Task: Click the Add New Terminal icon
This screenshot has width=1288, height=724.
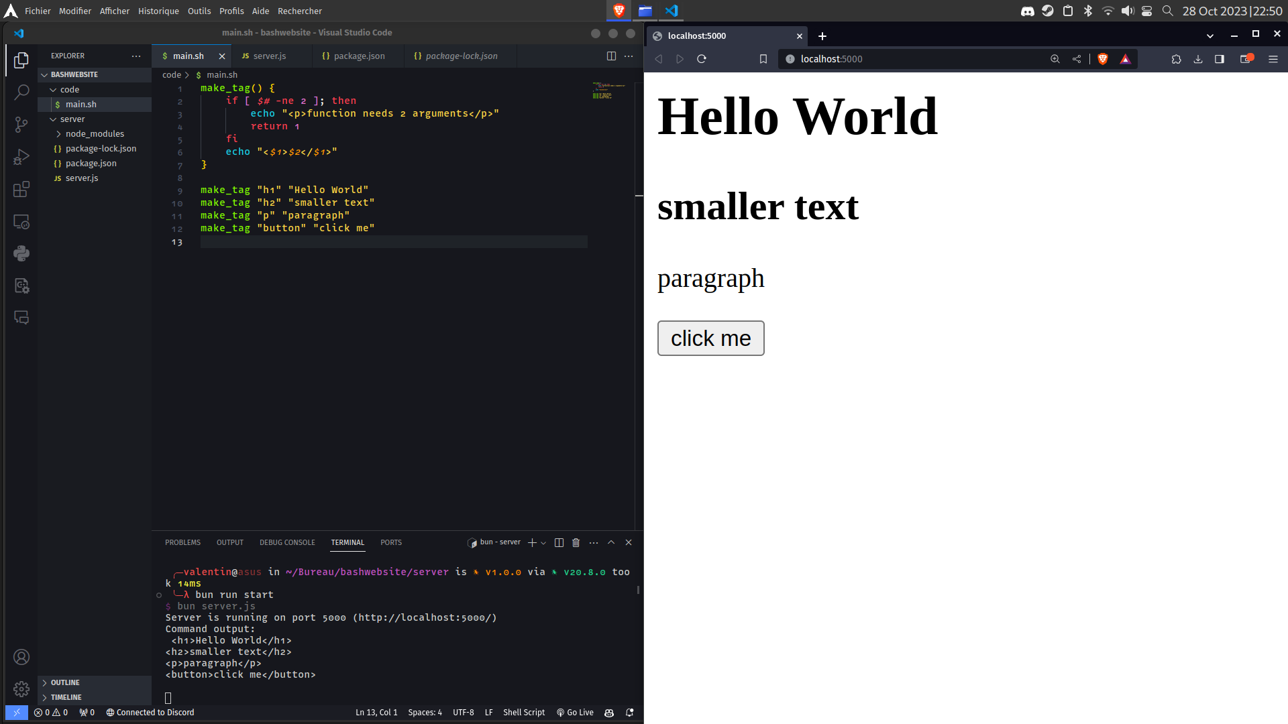Action: [x=531, y=542]
